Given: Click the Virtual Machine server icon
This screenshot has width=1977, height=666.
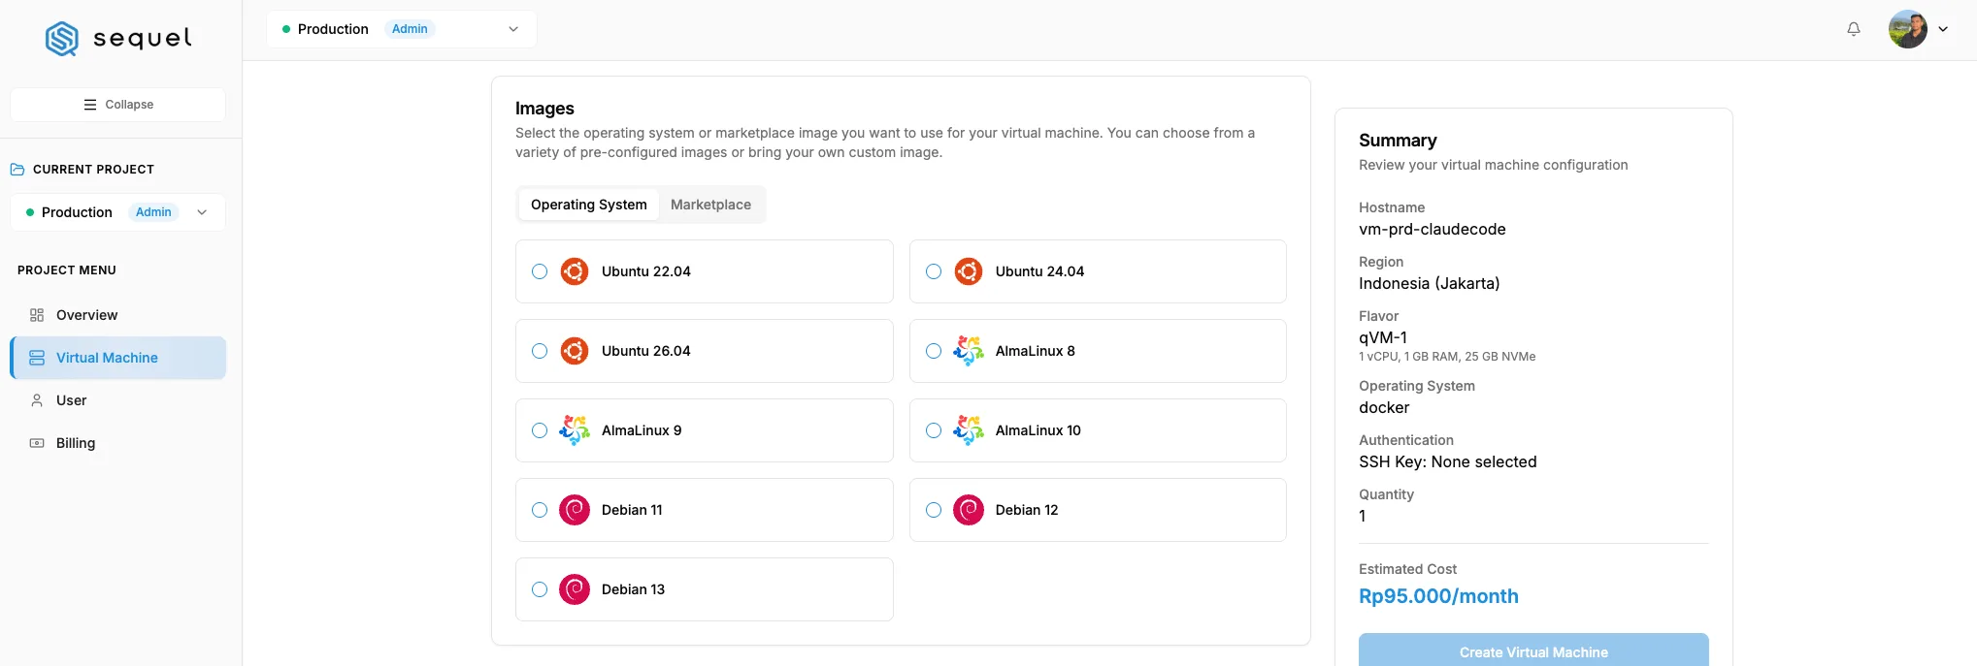Looking at the screenshot, I should click(37, 358).
